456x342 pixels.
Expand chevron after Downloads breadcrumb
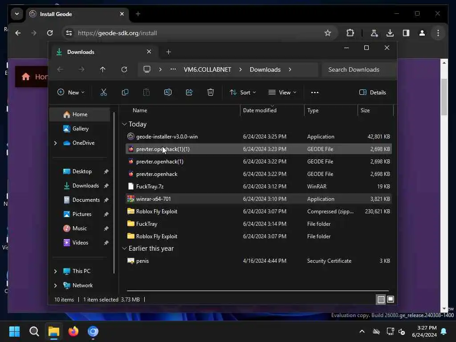pos(290,69)
